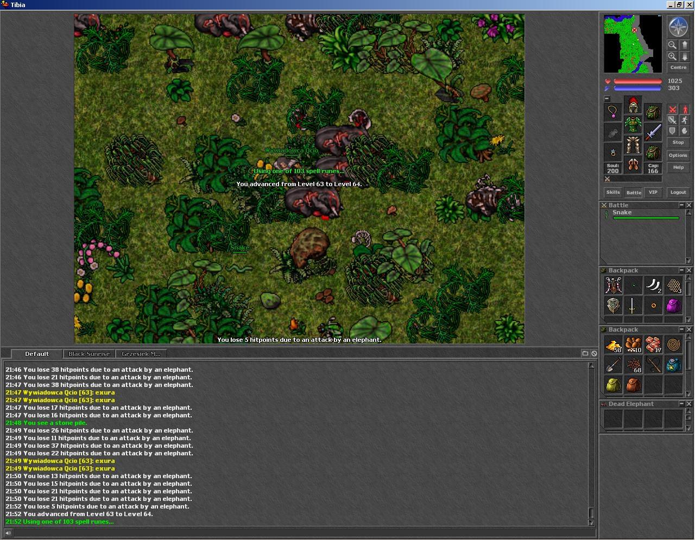
Task: Select the ham stack of 17
Action: coord(654,345)
